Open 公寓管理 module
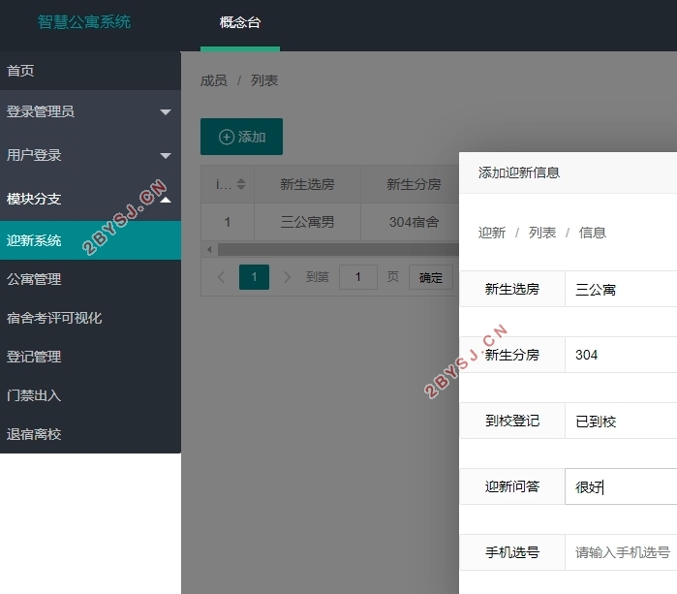Viewport: 677px width, 594px height. [x=90, y=279]
